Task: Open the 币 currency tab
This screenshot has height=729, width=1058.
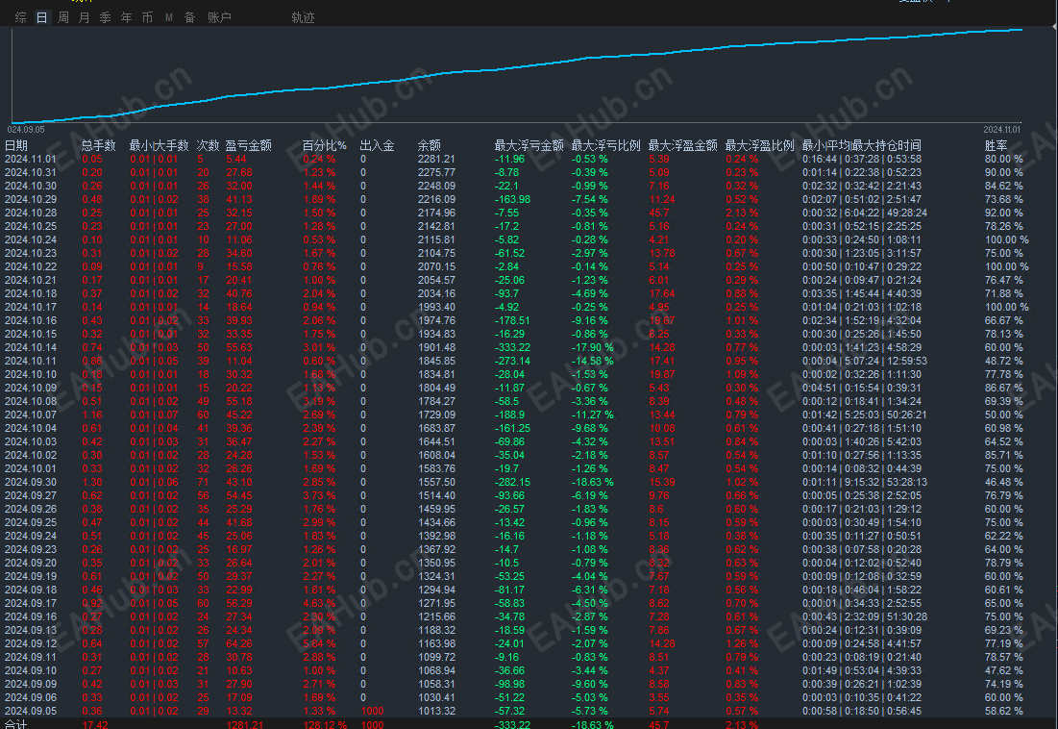Action: pos(147,17)
